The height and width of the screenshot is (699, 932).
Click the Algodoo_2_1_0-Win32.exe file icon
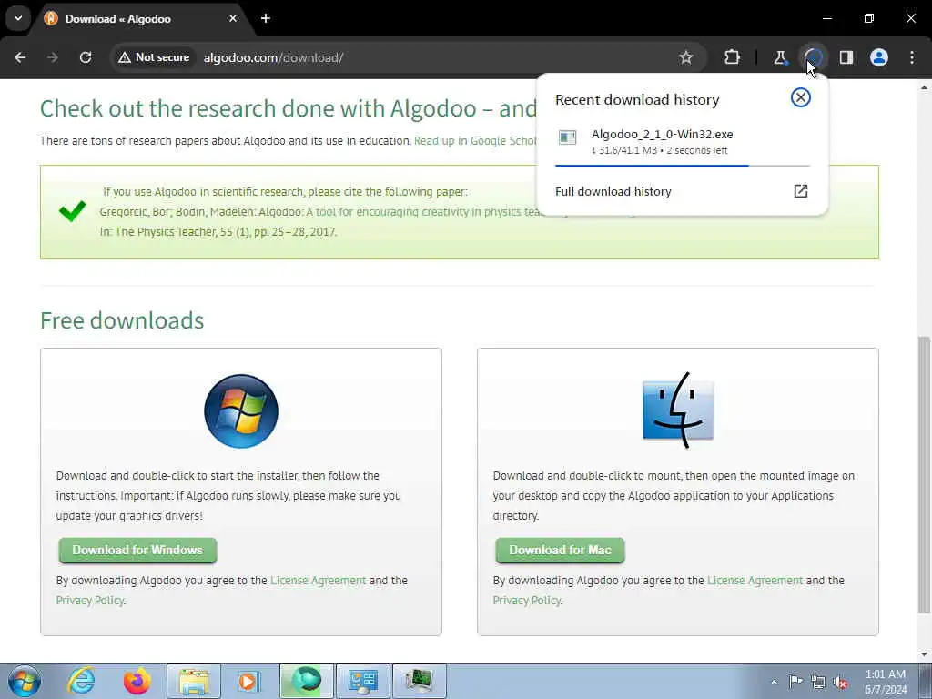pos(568,138)
